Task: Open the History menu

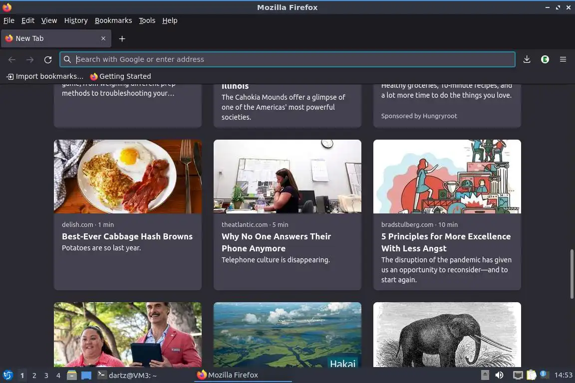Action: coord(76,20)
